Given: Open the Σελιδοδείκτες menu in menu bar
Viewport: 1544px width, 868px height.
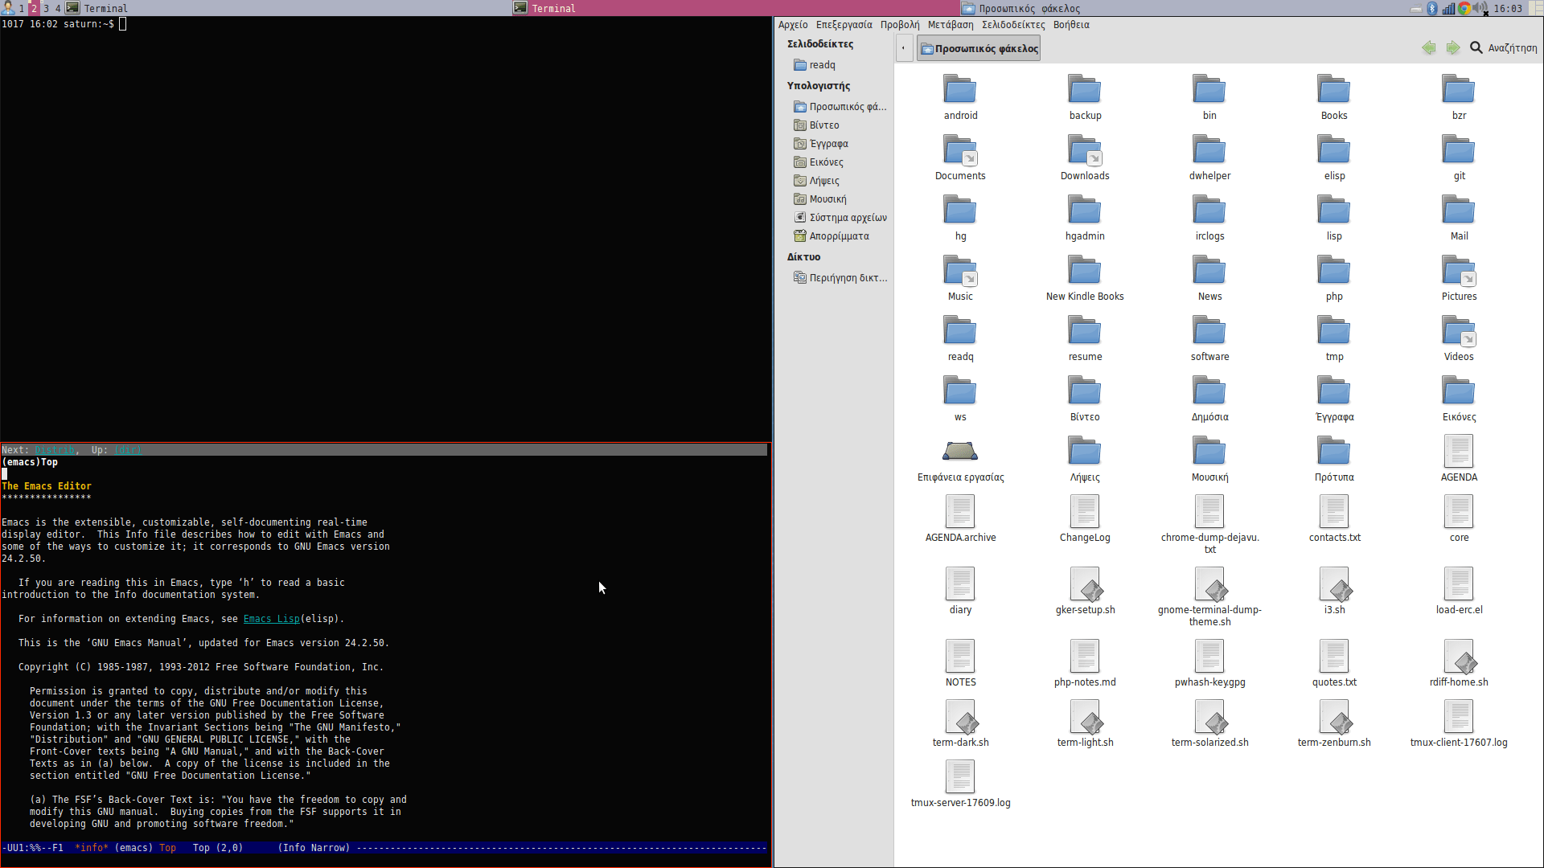Looking at the screenshot, I should [1013, 25].
